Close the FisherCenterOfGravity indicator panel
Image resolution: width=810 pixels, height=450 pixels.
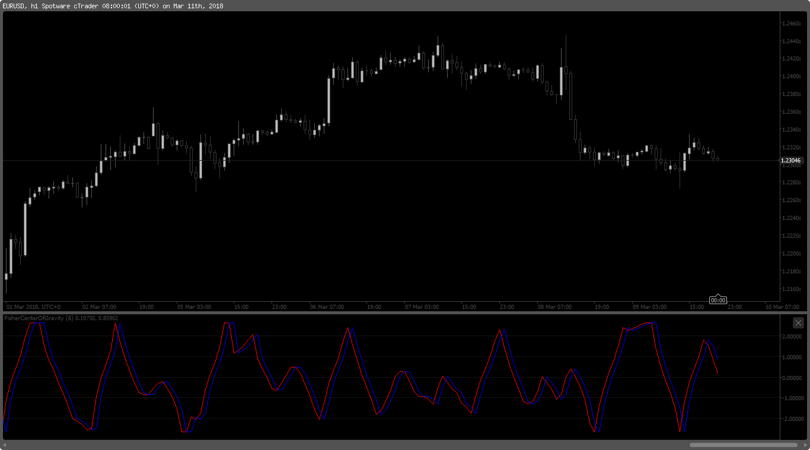point(798,323)
